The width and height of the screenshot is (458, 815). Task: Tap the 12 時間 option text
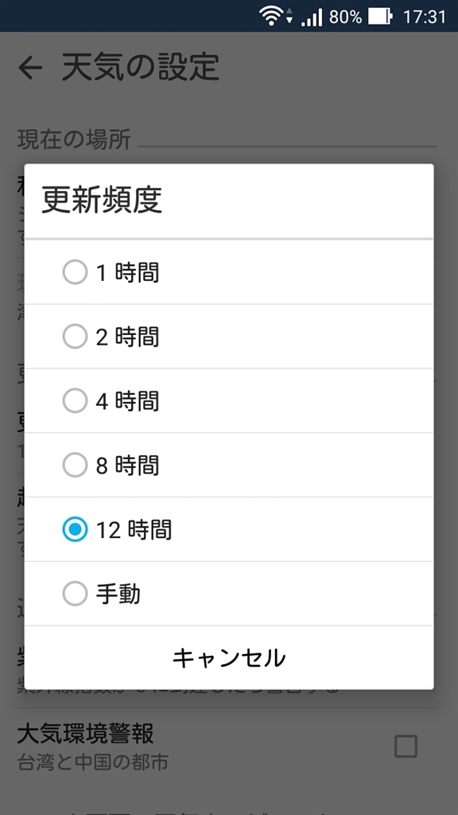tap(134, 529)
